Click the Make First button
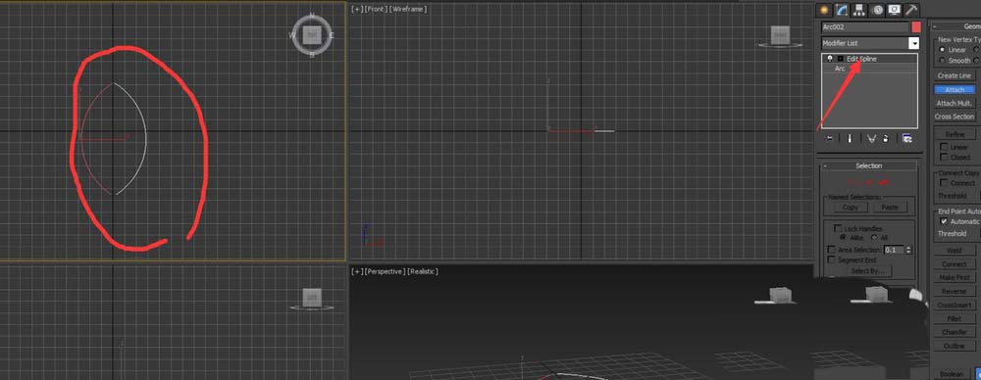The width and height of the screenshot is (981, 380). (955, 277)
